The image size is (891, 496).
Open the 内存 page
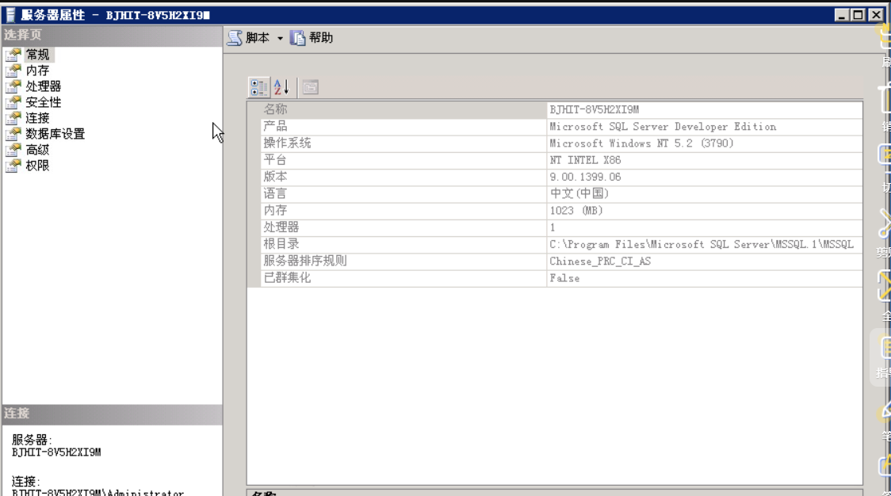point(37,71)
